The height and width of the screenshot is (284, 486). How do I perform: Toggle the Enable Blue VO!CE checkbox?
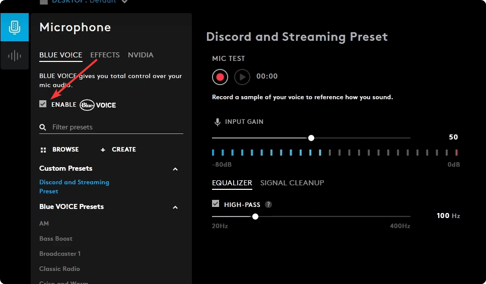coord(43,104)
